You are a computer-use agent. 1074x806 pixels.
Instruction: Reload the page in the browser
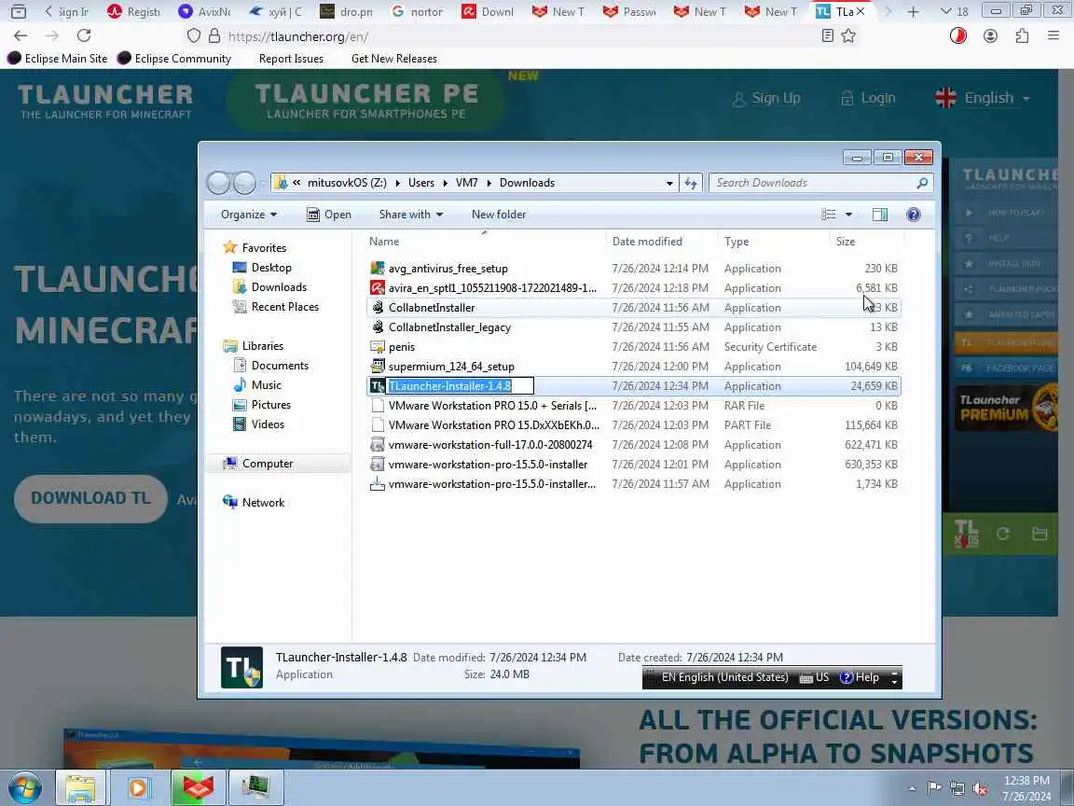point(84,35)
